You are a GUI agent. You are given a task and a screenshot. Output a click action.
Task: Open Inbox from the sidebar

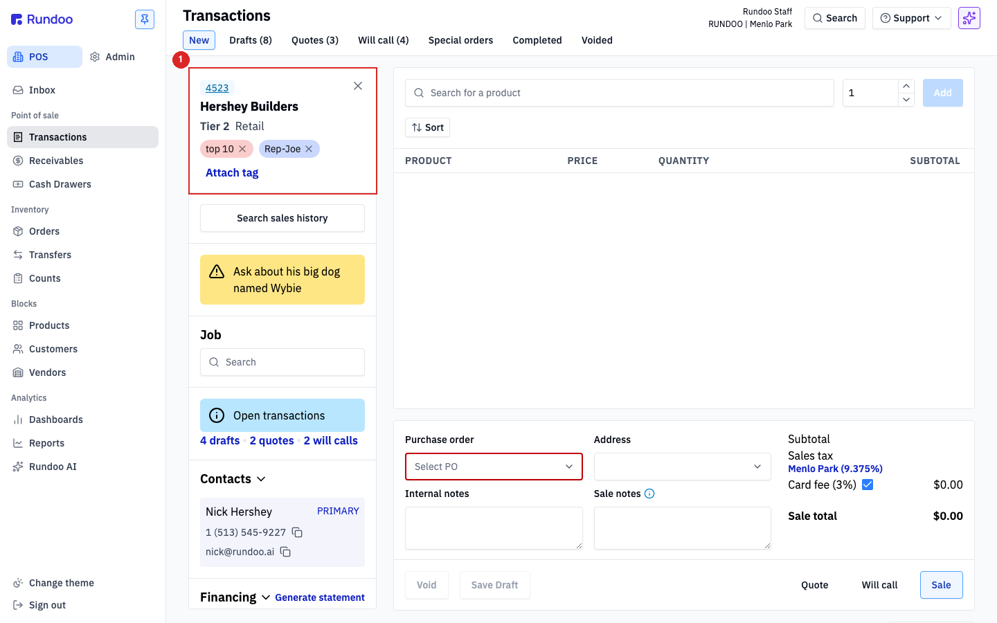[82, 90]
